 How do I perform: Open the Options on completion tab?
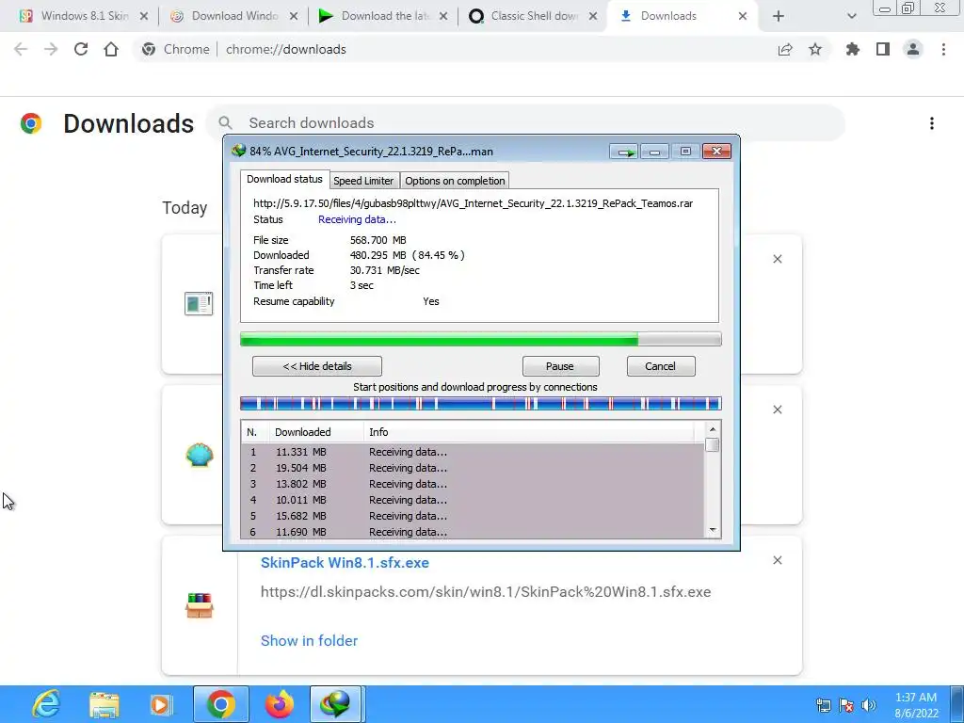click(x=455, y=181)
